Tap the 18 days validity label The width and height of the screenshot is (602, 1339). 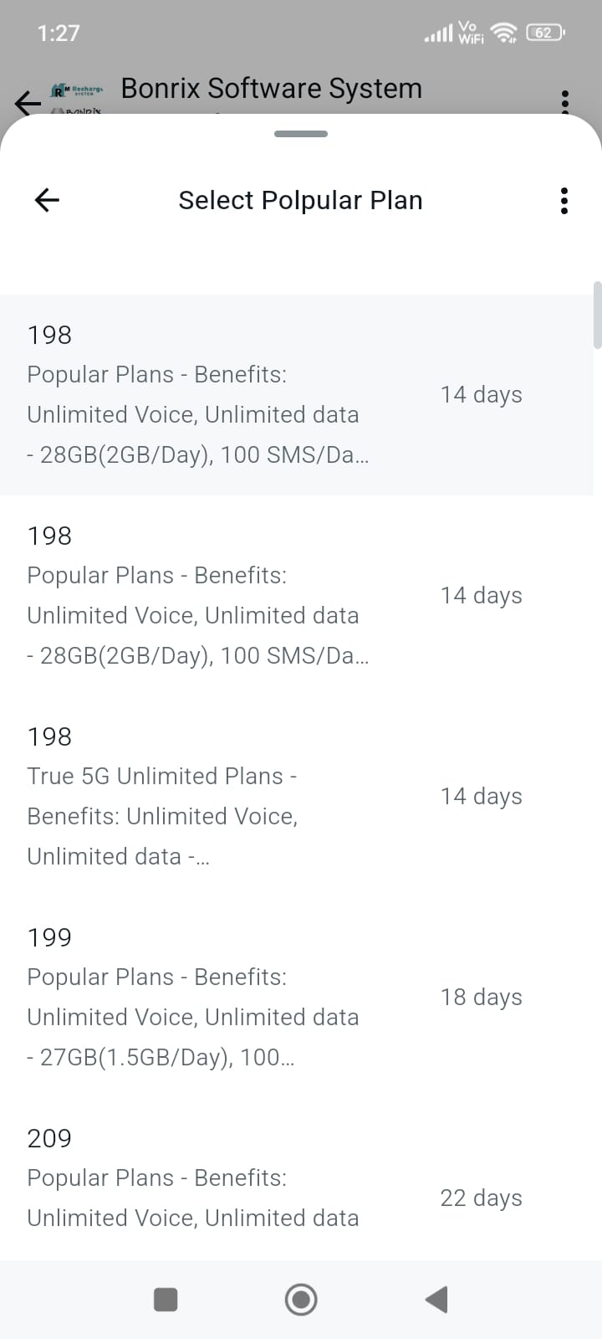pos(481,997)
